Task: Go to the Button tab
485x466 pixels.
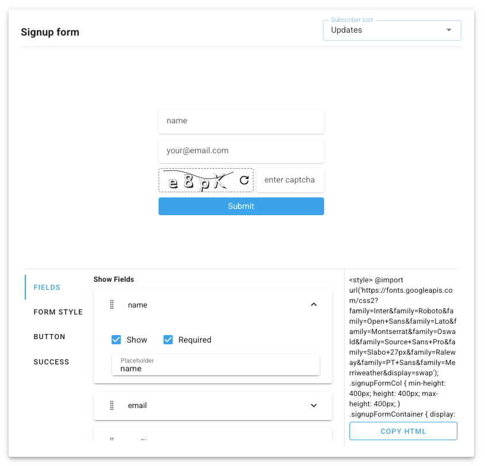Action: click(49, 337)
